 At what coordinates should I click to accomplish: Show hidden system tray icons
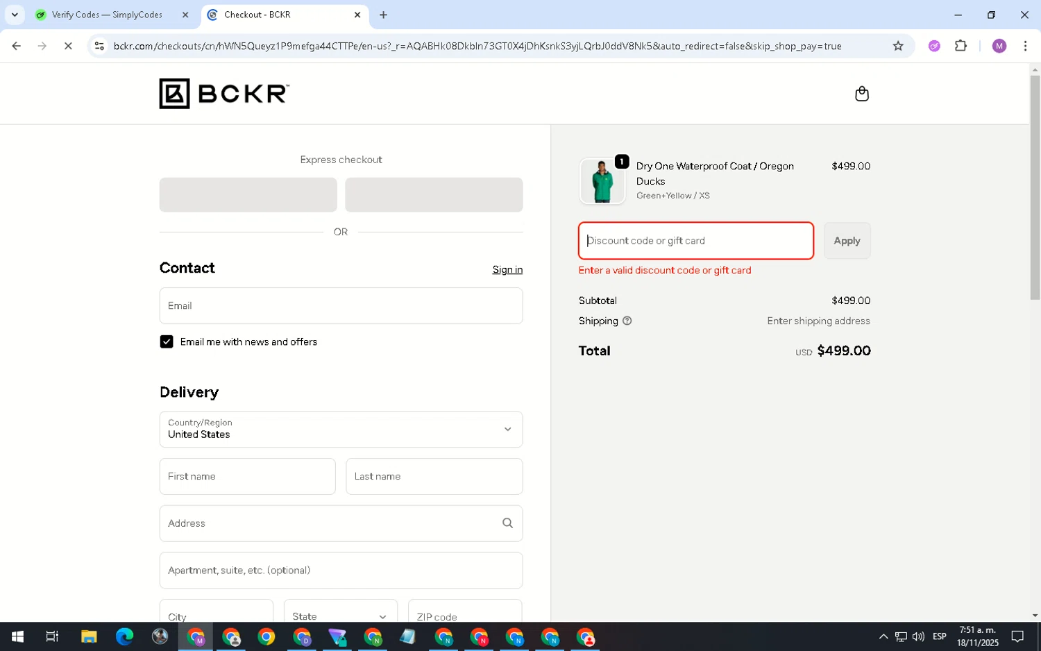pos(883,636)
